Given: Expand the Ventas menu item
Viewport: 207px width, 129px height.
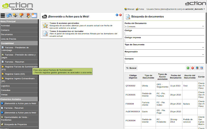Looking at the screenshot, I should tap(19, 94).
